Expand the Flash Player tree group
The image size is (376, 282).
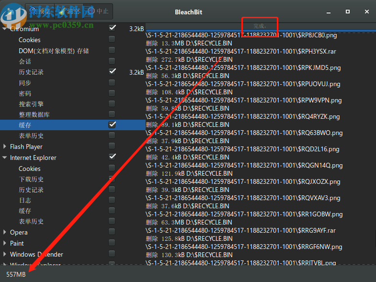click(x=5, y=147)
